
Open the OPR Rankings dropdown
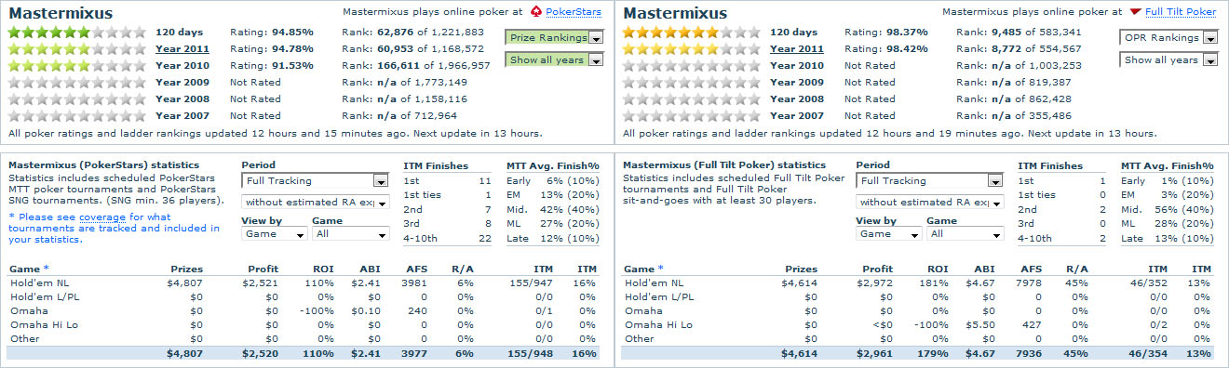click(x=1168, y=38)
